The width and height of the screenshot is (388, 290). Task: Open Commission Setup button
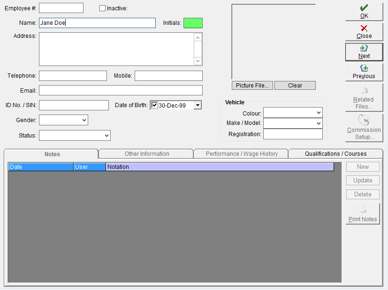364,128
